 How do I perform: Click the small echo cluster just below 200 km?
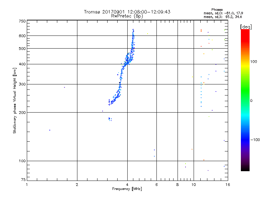(110, 119)
